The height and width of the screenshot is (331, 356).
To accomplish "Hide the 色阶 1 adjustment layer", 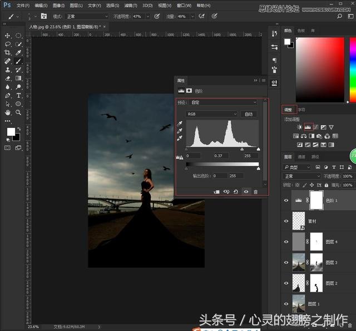I will [286, 200].
